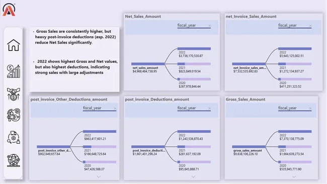Select 2021 bar showing $281,637,192.09

194,147
